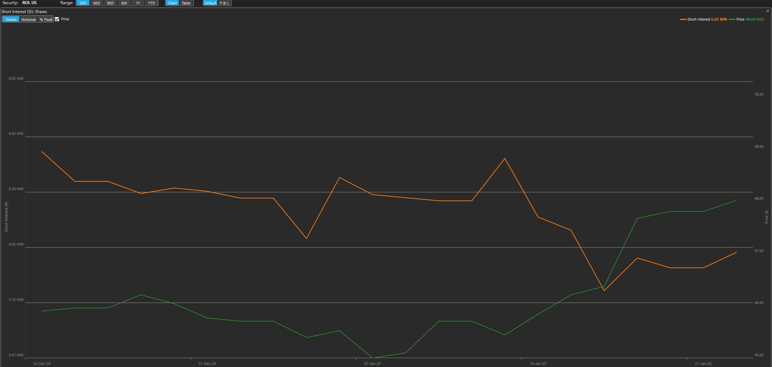Screen dimensions: 772x367
Task: Switch range to YTD
Action: (x=151, y=3)
